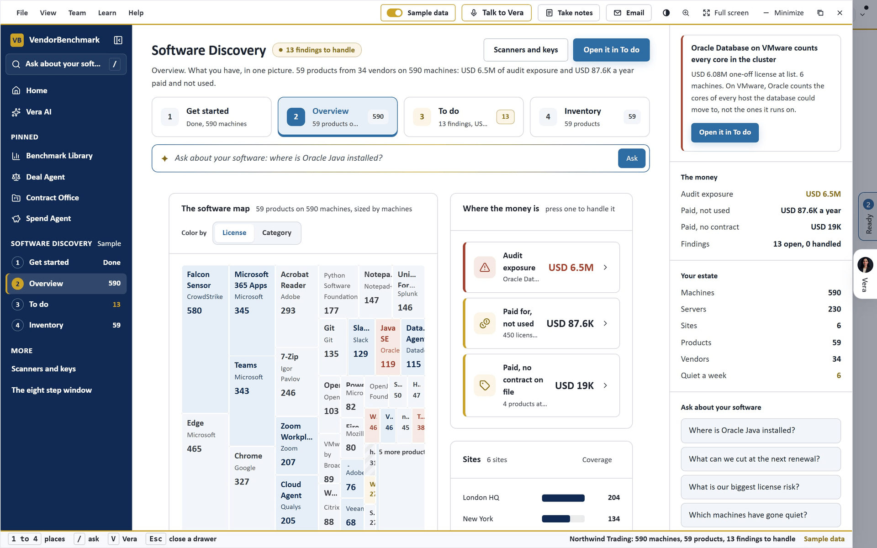Viewport: 877px width, 548px height.
Task: Select the Microsoft 365 Apps tile
Action: coord(252,310)
